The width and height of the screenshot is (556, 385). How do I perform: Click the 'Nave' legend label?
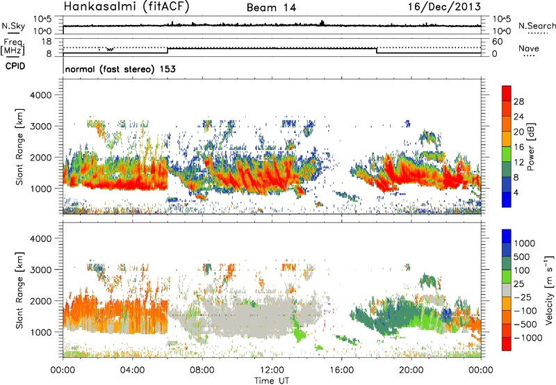click(529, 48)
